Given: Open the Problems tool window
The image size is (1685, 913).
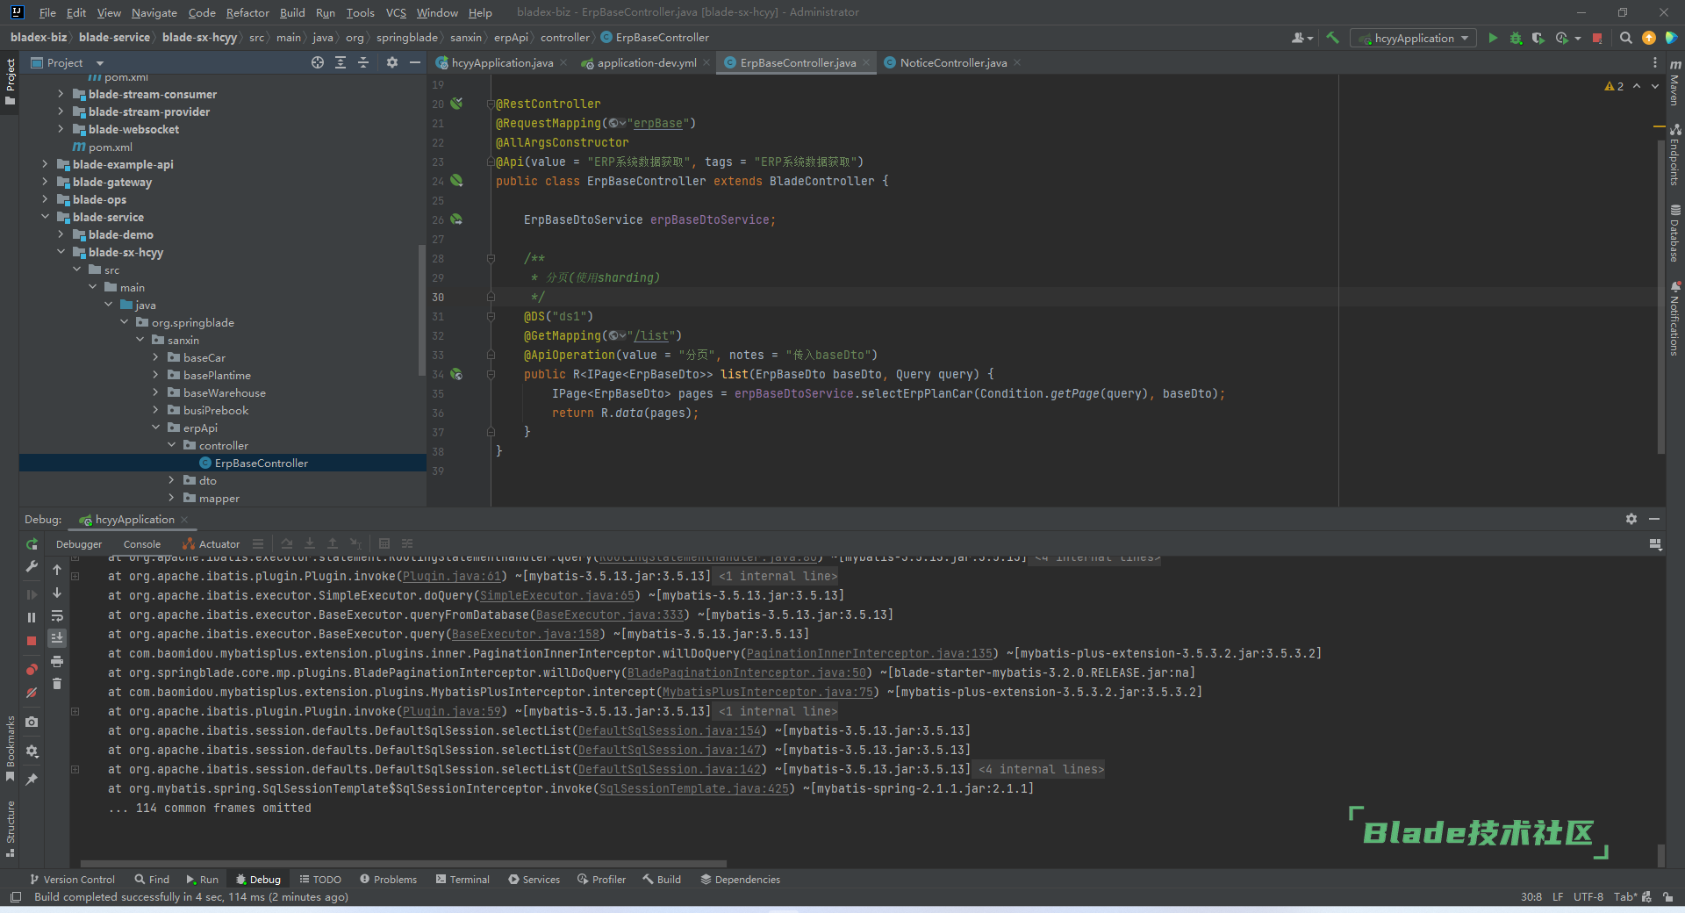Looking at the screenshot, I should pyautogui.click(x=388, y=879).
